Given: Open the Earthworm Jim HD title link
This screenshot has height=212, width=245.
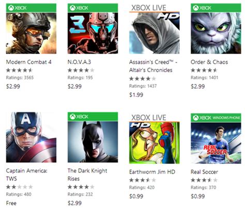Looking at the screenshot, I should tap(152, 172).
